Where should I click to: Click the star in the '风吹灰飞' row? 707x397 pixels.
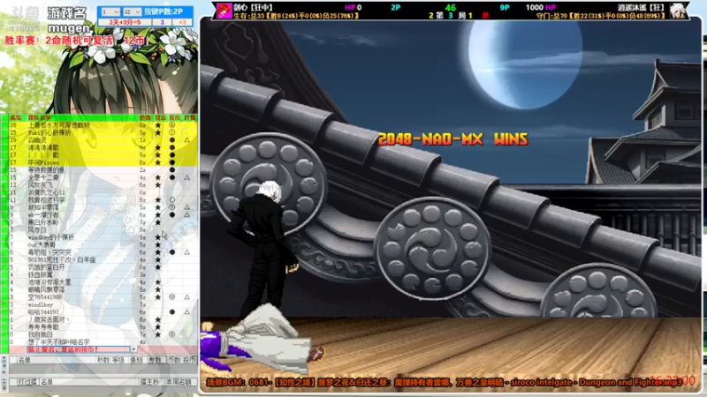[x=158, y=184]
